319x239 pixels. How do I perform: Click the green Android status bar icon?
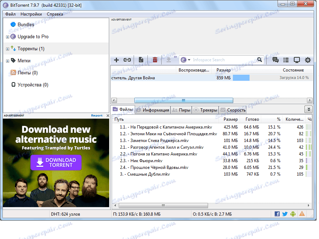pos(293,214)
